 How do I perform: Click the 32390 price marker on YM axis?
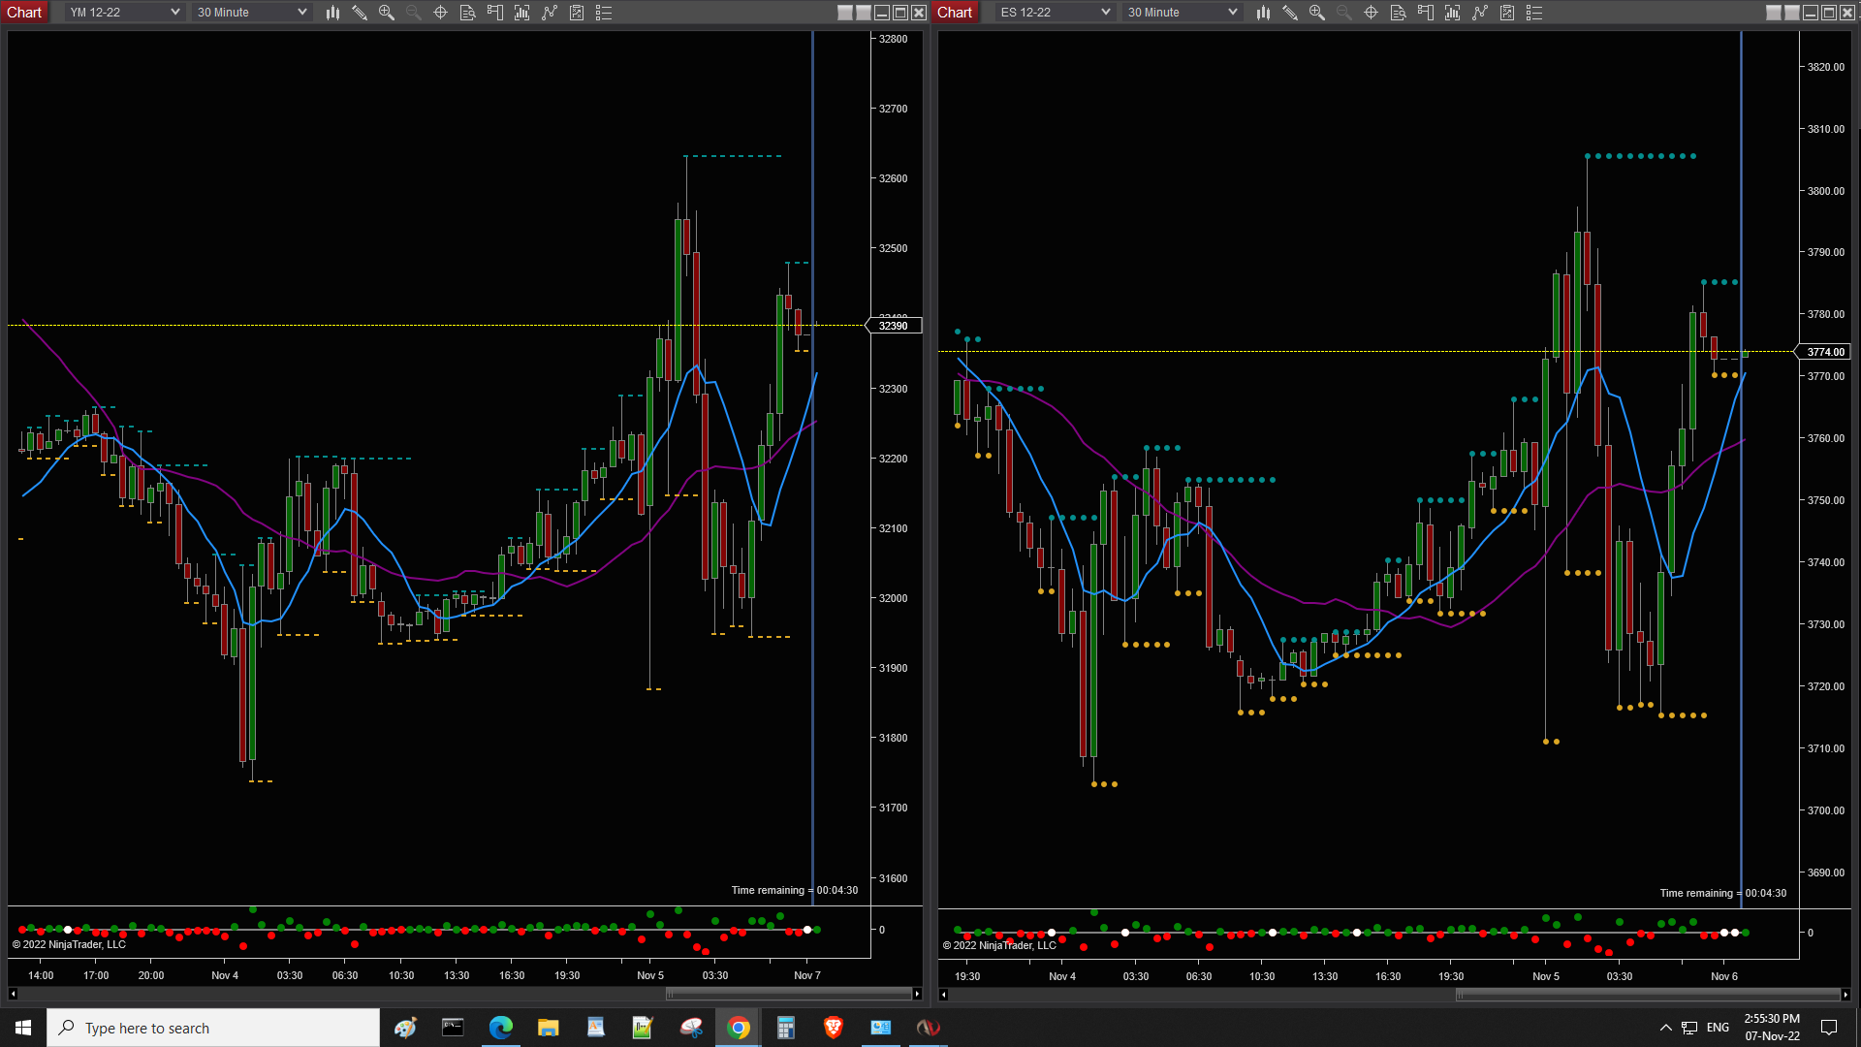894,326
